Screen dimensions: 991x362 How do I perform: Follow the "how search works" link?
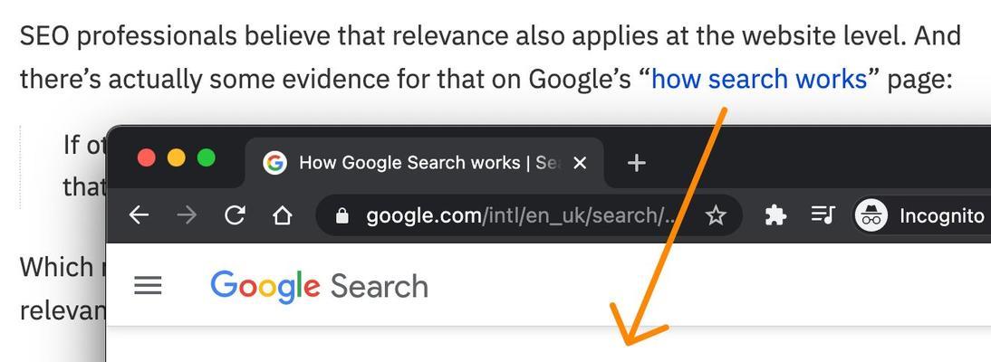pos(759,79)
